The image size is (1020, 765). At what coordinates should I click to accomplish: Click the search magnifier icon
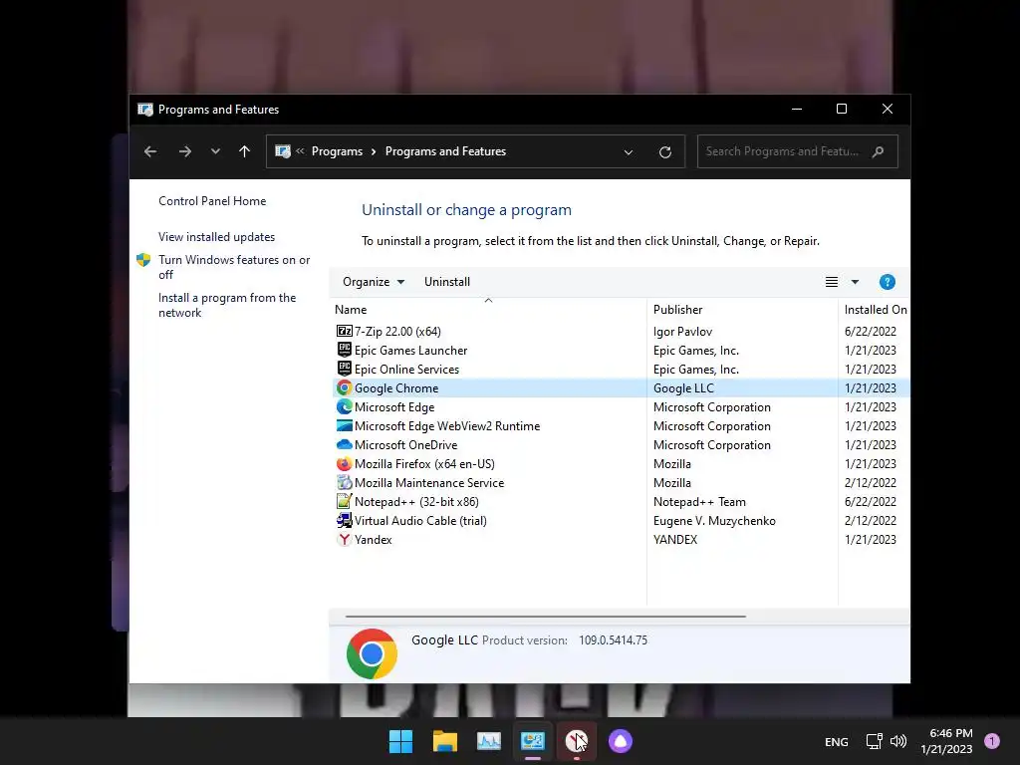coord(879,151)
